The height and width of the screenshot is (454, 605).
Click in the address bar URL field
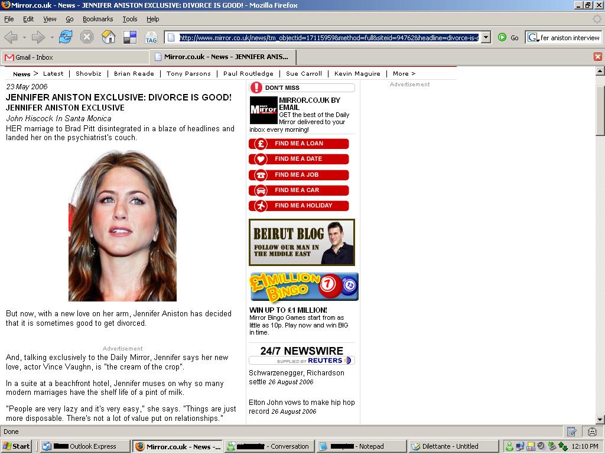click(x=329, y=37)
